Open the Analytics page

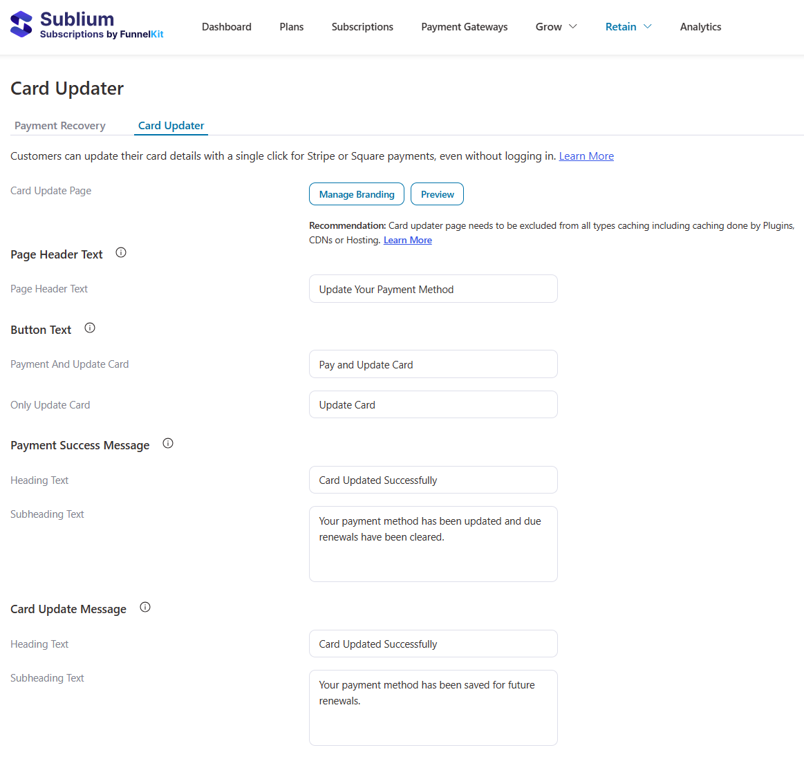point(700,27)
